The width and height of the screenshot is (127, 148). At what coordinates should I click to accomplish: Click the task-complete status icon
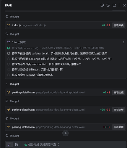pos(26,144)
